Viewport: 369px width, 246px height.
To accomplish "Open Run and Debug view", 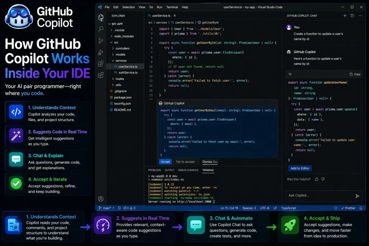I will click(x=101, y=52).
